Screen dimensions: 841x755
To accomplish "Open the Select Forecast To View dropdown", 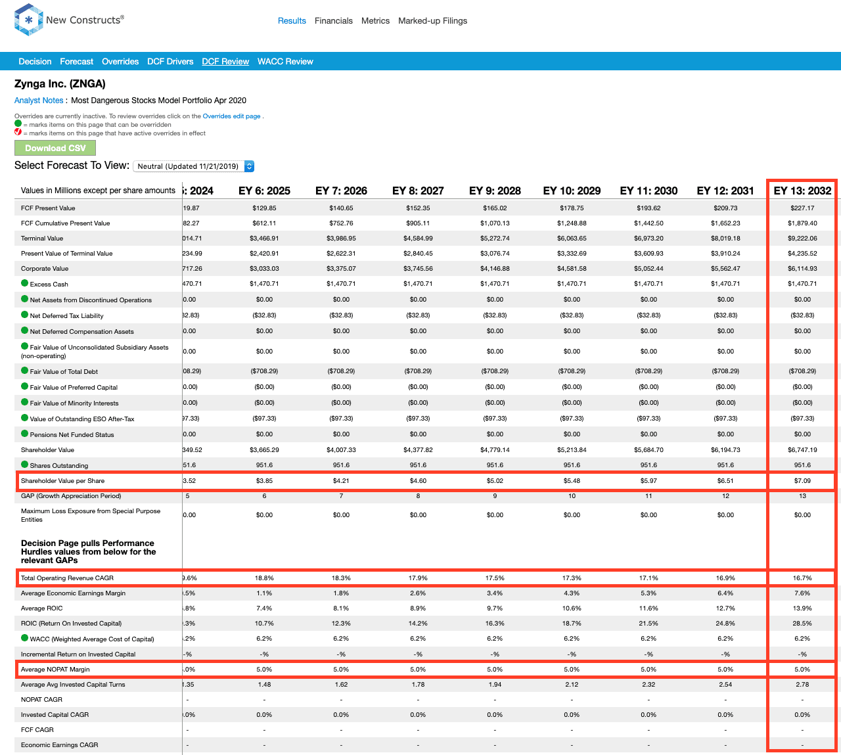I will click(194, 166).
